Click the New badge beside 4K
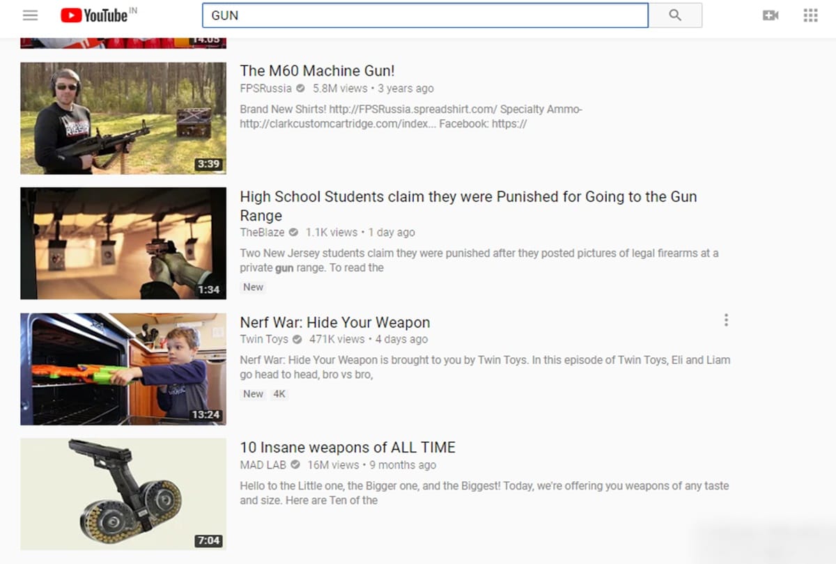The height and width of the screenshot is (564, 836). pyautogui.click(x=253, y=394)
